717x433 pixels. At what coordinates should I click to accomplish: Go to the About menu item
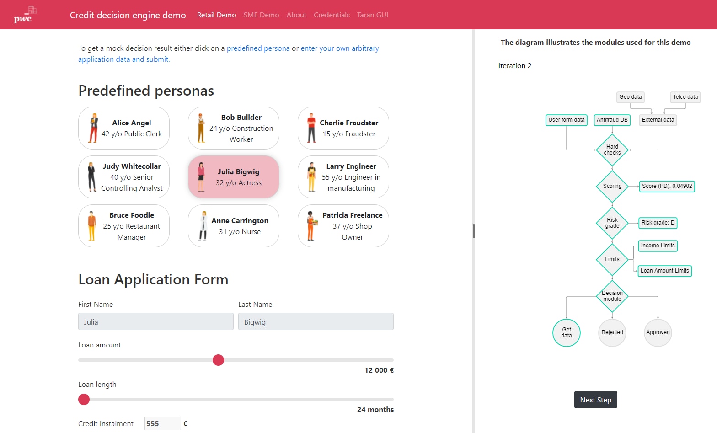click(296, 15)
